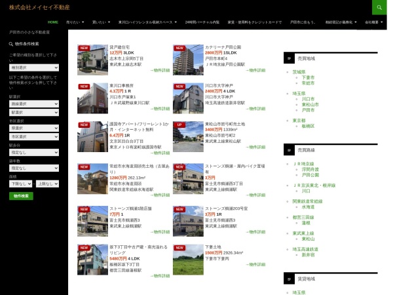Click the 株式会社メイセイ不動産 site title

(39, 7)
